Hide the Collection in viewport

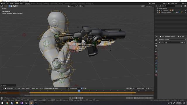click(185, 10)
